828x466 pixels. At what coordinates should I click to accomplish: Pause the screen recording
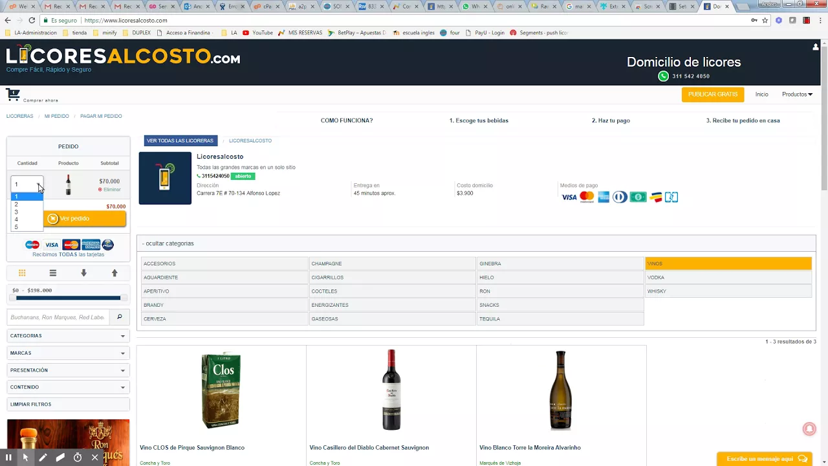[x=9, y=457]
